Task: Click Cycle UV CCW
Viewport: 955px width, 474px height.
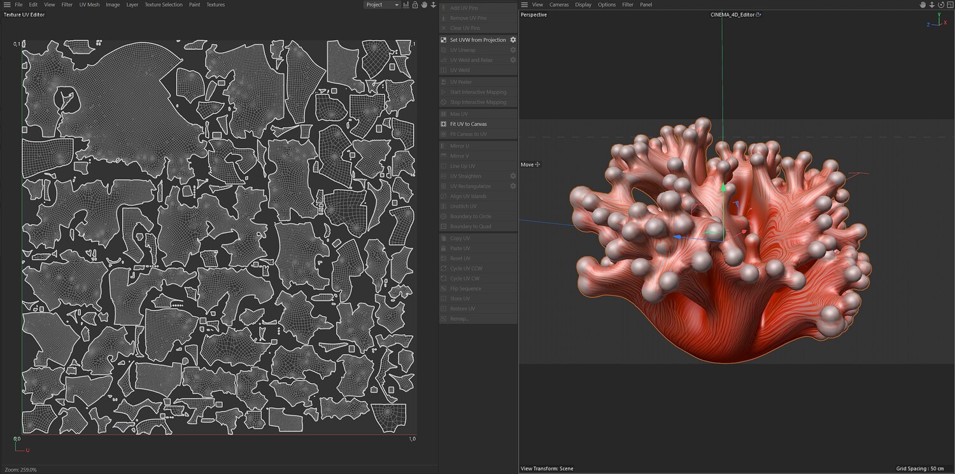Action: 478,268
